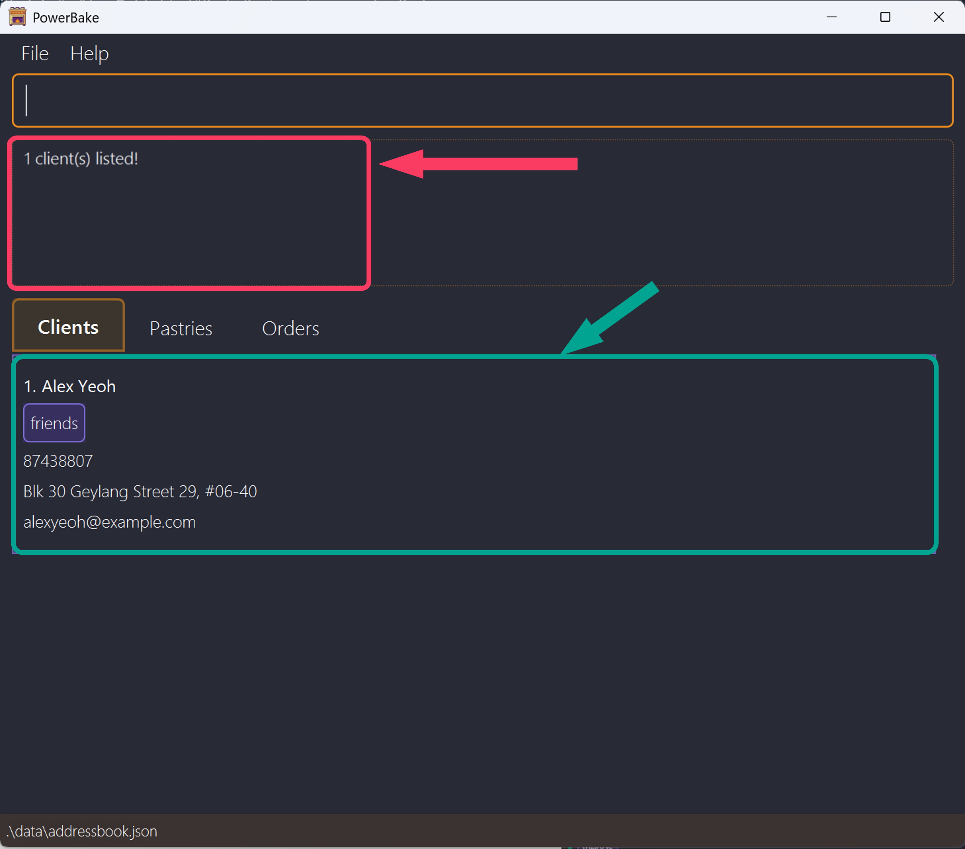Viewport: 965px width, 849px height.
Task: Open the Help menu
Action: pyautogui.click(x=89, y=53)
